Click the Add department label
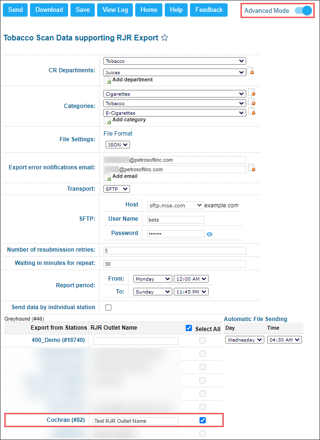Viewport: 320px width, 440px height. pos(132,80)
